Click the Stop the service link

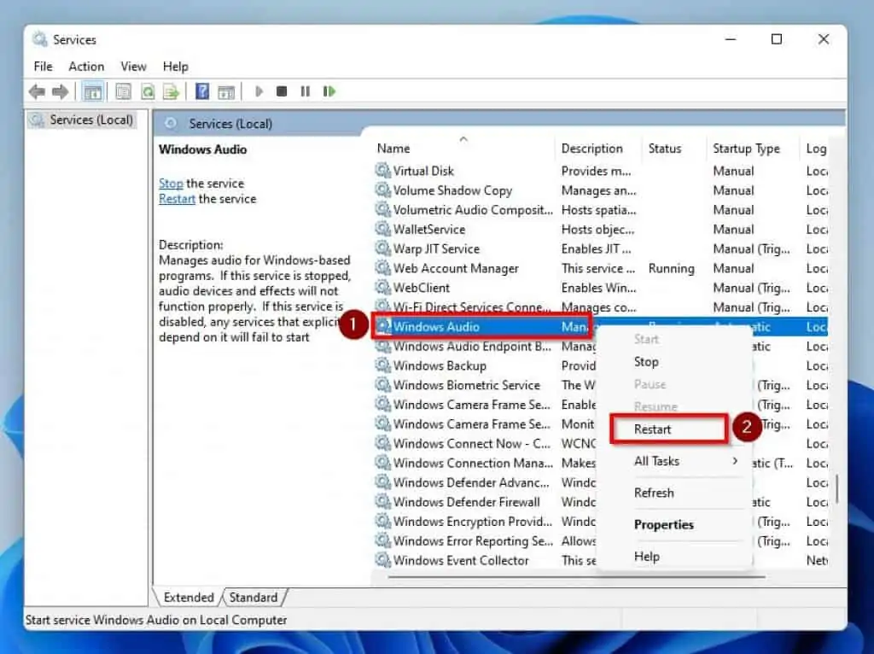point(171,183)
